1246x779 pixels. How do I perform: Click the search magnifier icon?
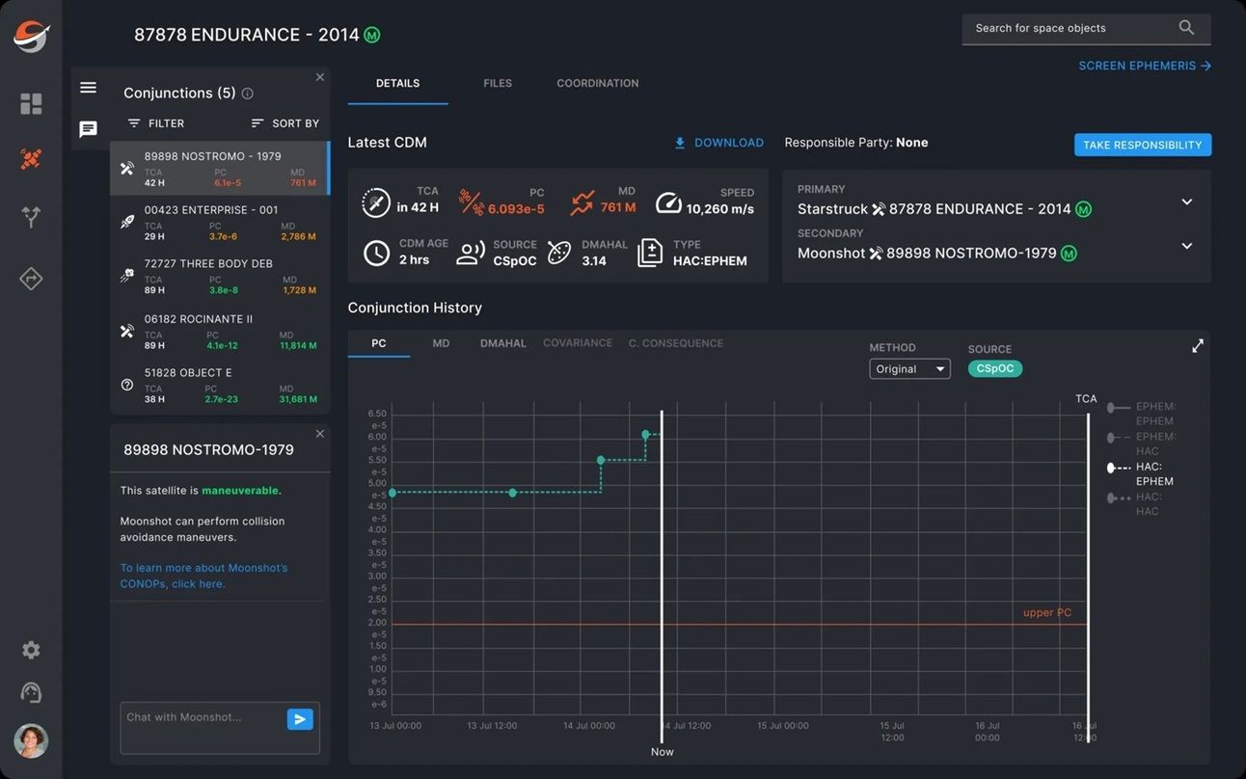pos(1186,28)
